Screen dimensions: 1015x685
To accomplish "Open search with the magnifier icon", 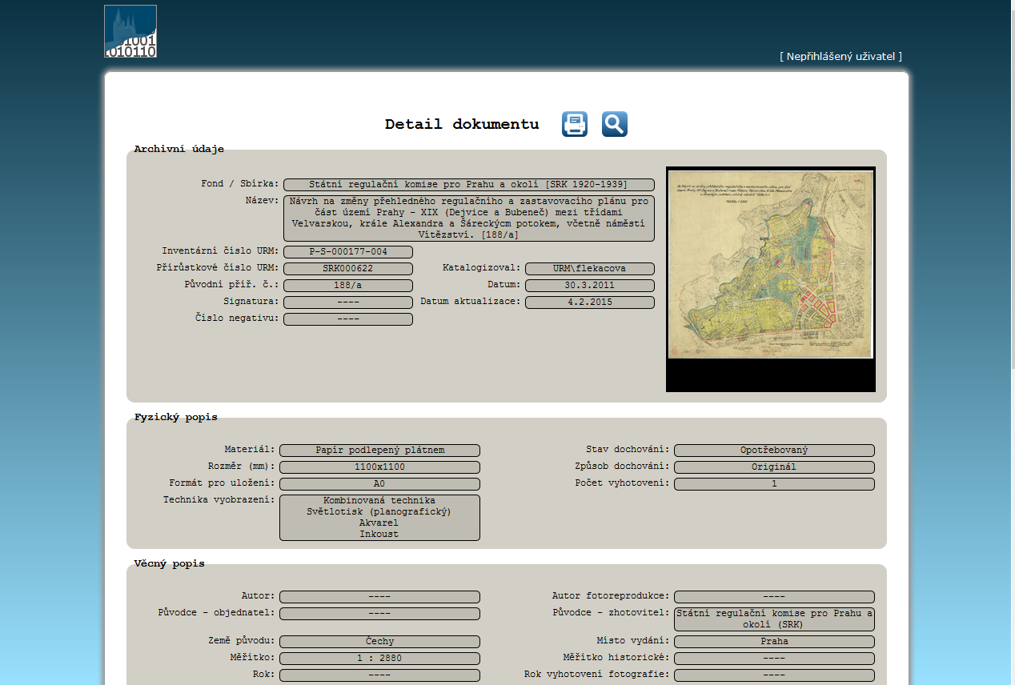I will click(x=614, y=124).
